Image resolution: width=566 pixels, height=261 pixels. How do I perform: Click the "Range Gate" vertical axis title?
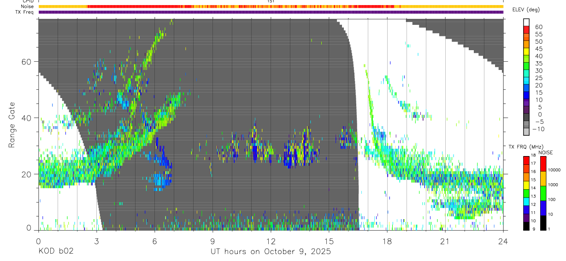pyautogui.click(x=12, y=124)
